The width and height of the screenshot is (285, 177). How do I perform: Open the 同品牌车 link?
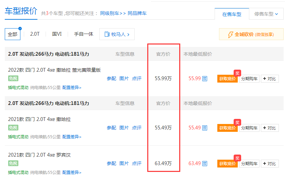[x=137, y=13]
